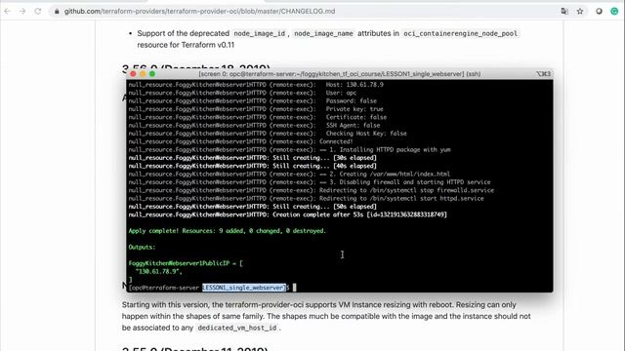
Task: Select the 'Outputs:' line in terminal
Action: (x=142, y=247)
